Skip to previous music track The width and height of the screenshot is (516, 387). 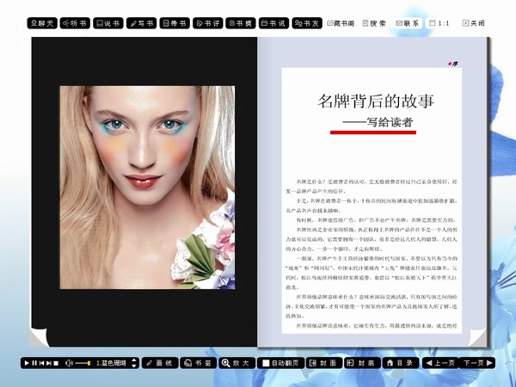(x=42, y=363)
